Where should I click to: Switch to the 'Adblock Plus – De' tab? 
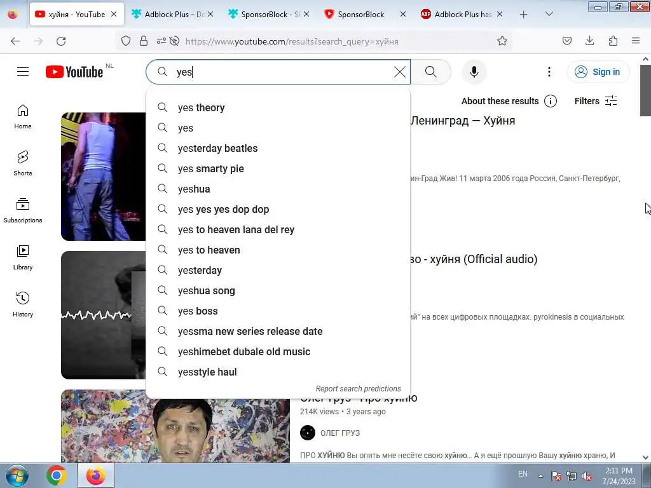point(172,14)
